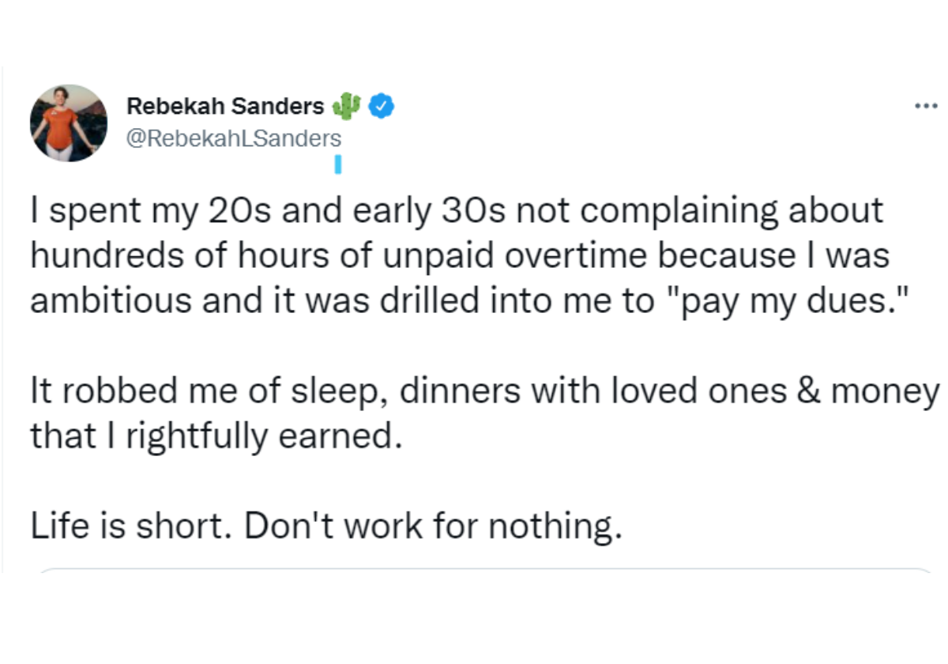Open the more options three-dot menu

tap(924, 105)
